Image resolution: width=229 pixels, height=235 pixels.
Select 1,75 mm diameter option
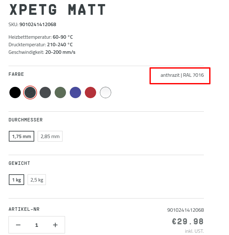tap(21, 136)
